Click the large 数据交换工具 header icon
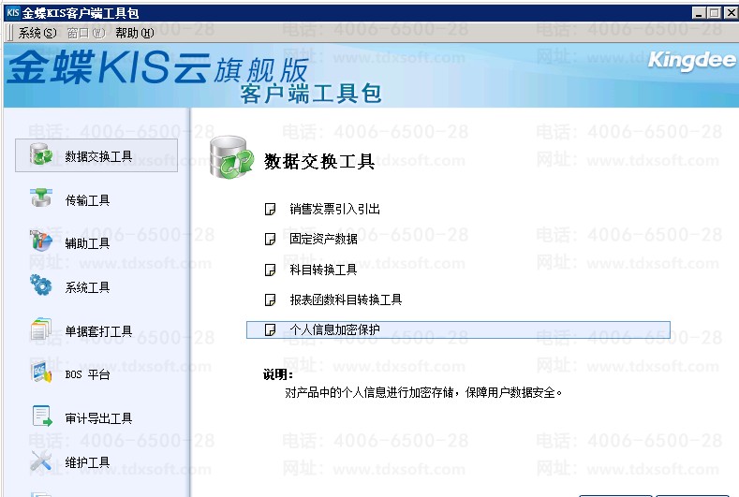The width and height of the screenshot is (739, 497). point(230,157)
